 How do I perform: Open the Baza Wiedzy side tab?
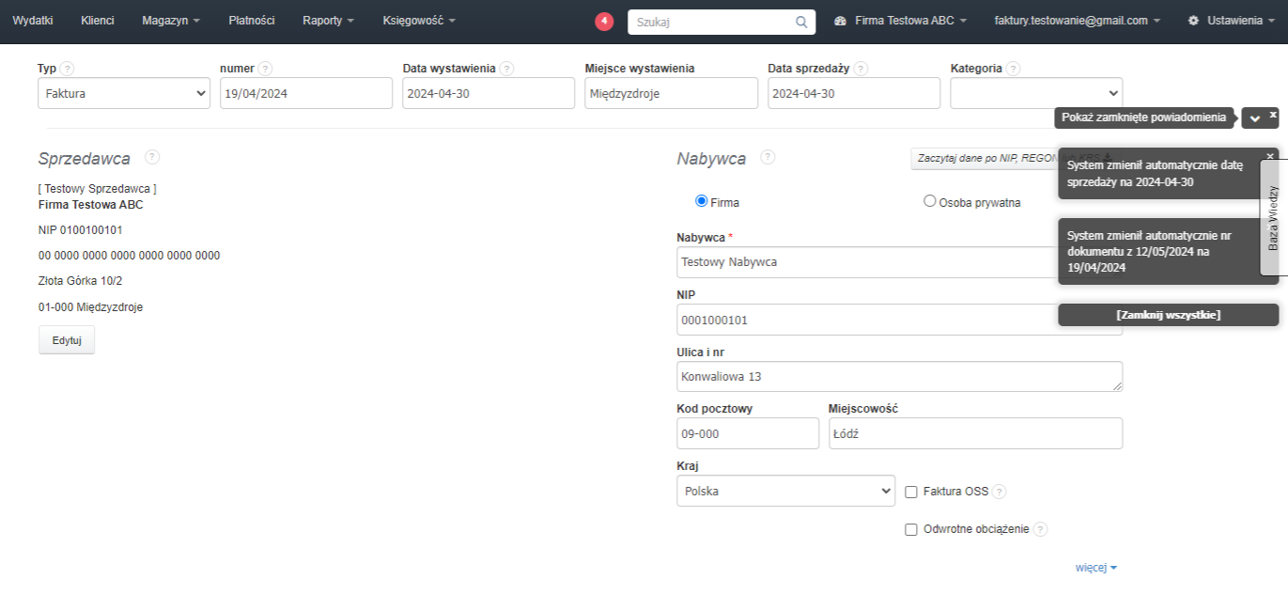point(1273,217)
